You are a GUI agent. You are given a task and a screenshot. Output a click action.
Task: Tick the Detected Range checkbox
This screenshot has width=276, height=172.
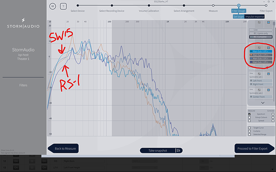(x=250, y=135)
